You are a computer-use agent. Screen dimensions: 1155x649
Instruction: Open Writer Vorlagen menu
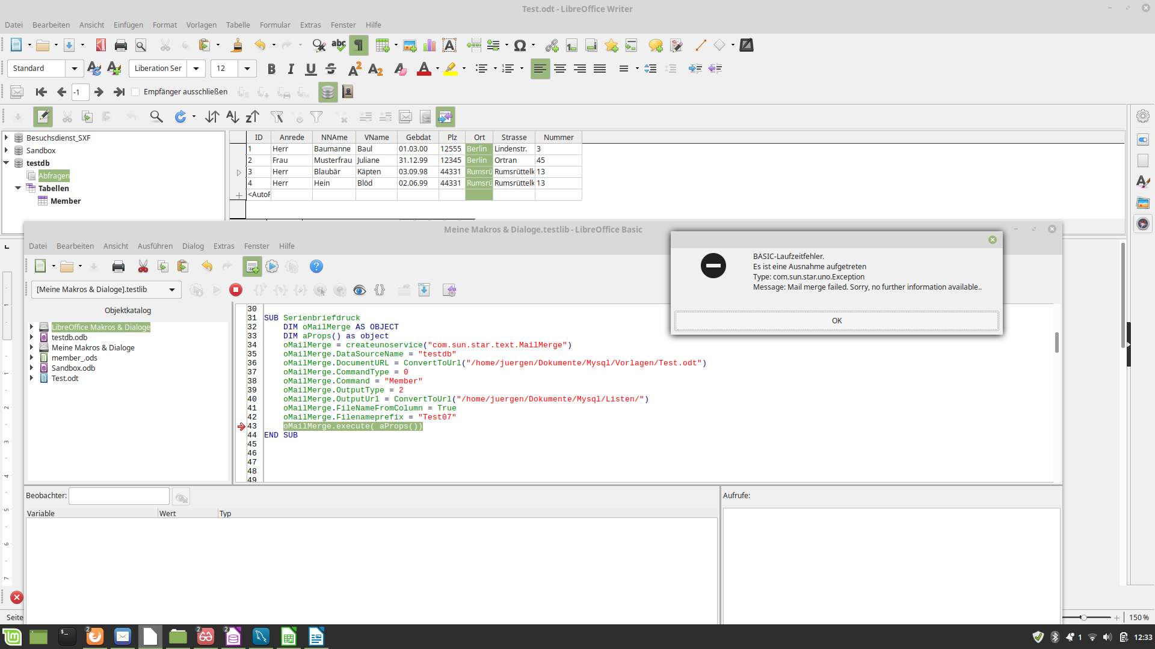pyautogui.click(x=201, y=25)
